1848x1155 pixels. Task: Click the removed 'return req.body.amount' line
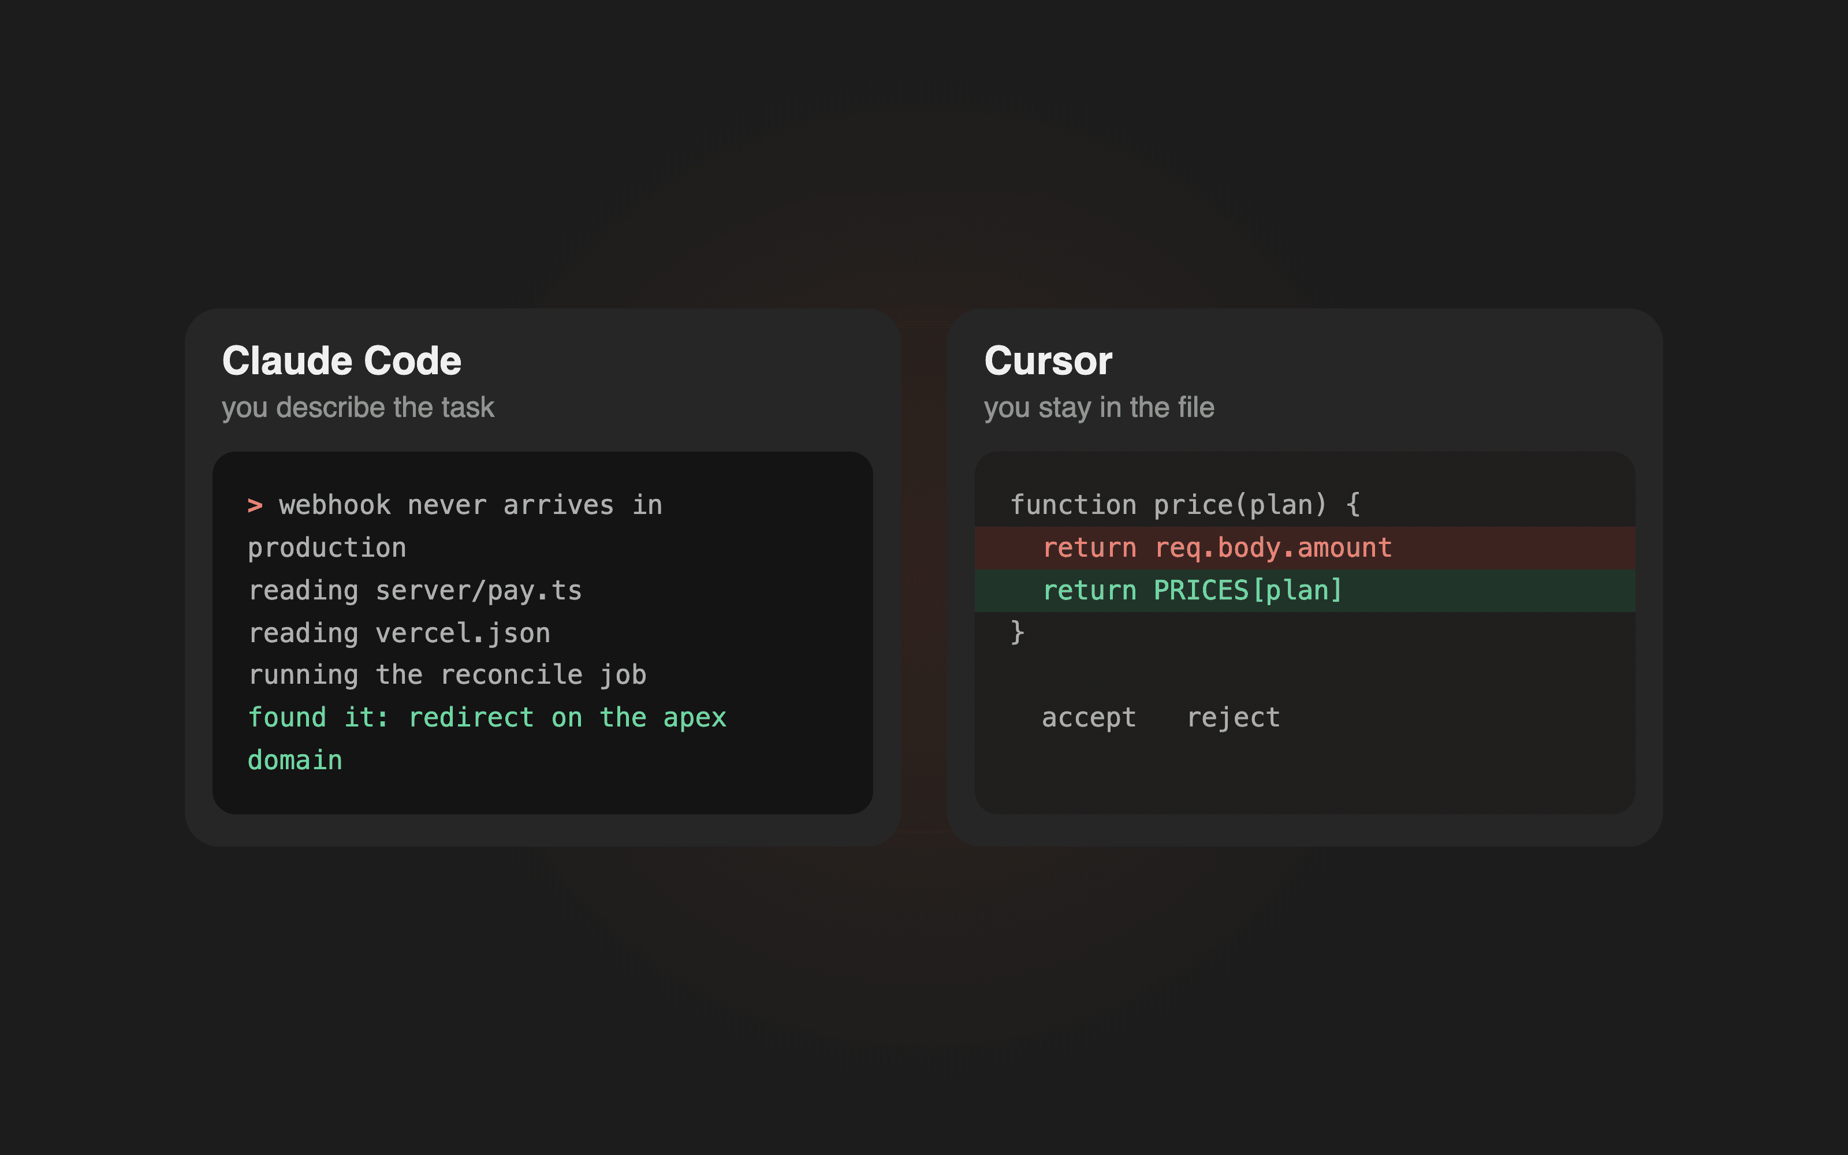tap(1305, 547)
